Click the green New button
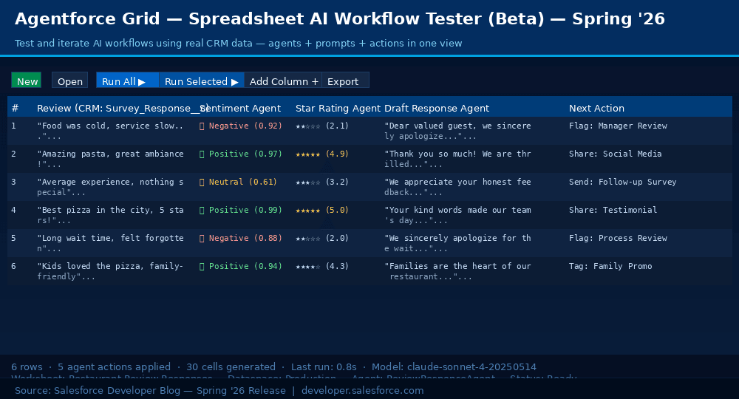Image resolution: width=739 pixels, height=399 pixels. pos(27,81)
